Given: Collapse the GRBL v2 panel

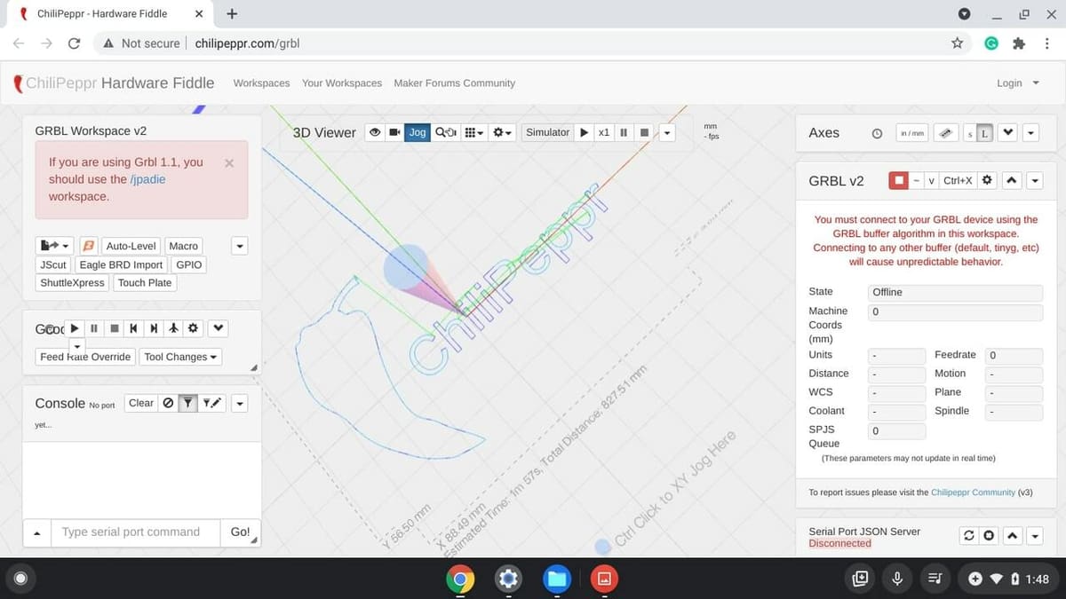Looking at the screenshot, I should pos(1012,180).
